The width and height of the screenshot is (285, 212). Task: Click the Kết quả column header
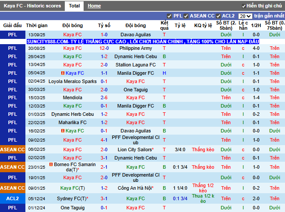(x=164, y=25)
